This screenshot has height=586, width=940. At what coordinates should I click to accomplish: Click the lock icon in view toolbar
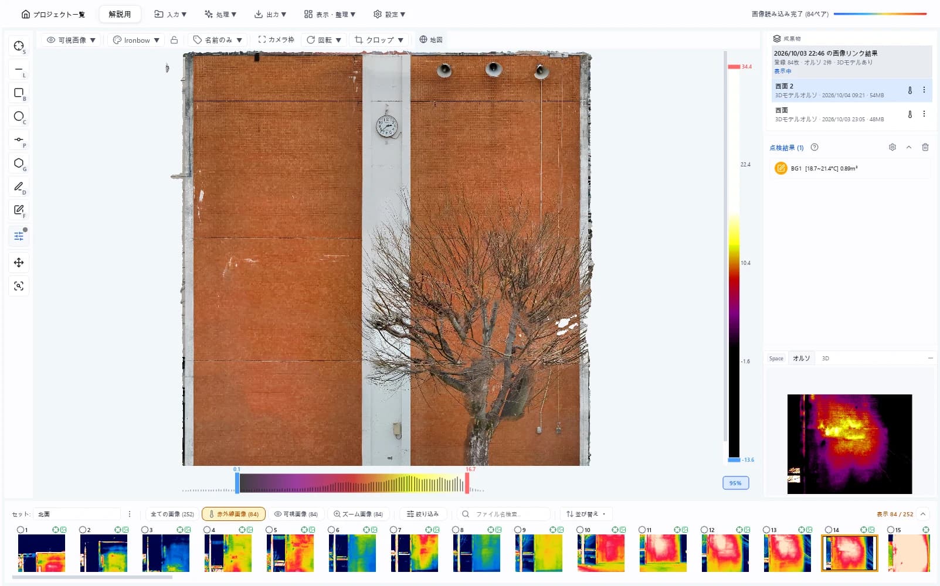[174, 40]
